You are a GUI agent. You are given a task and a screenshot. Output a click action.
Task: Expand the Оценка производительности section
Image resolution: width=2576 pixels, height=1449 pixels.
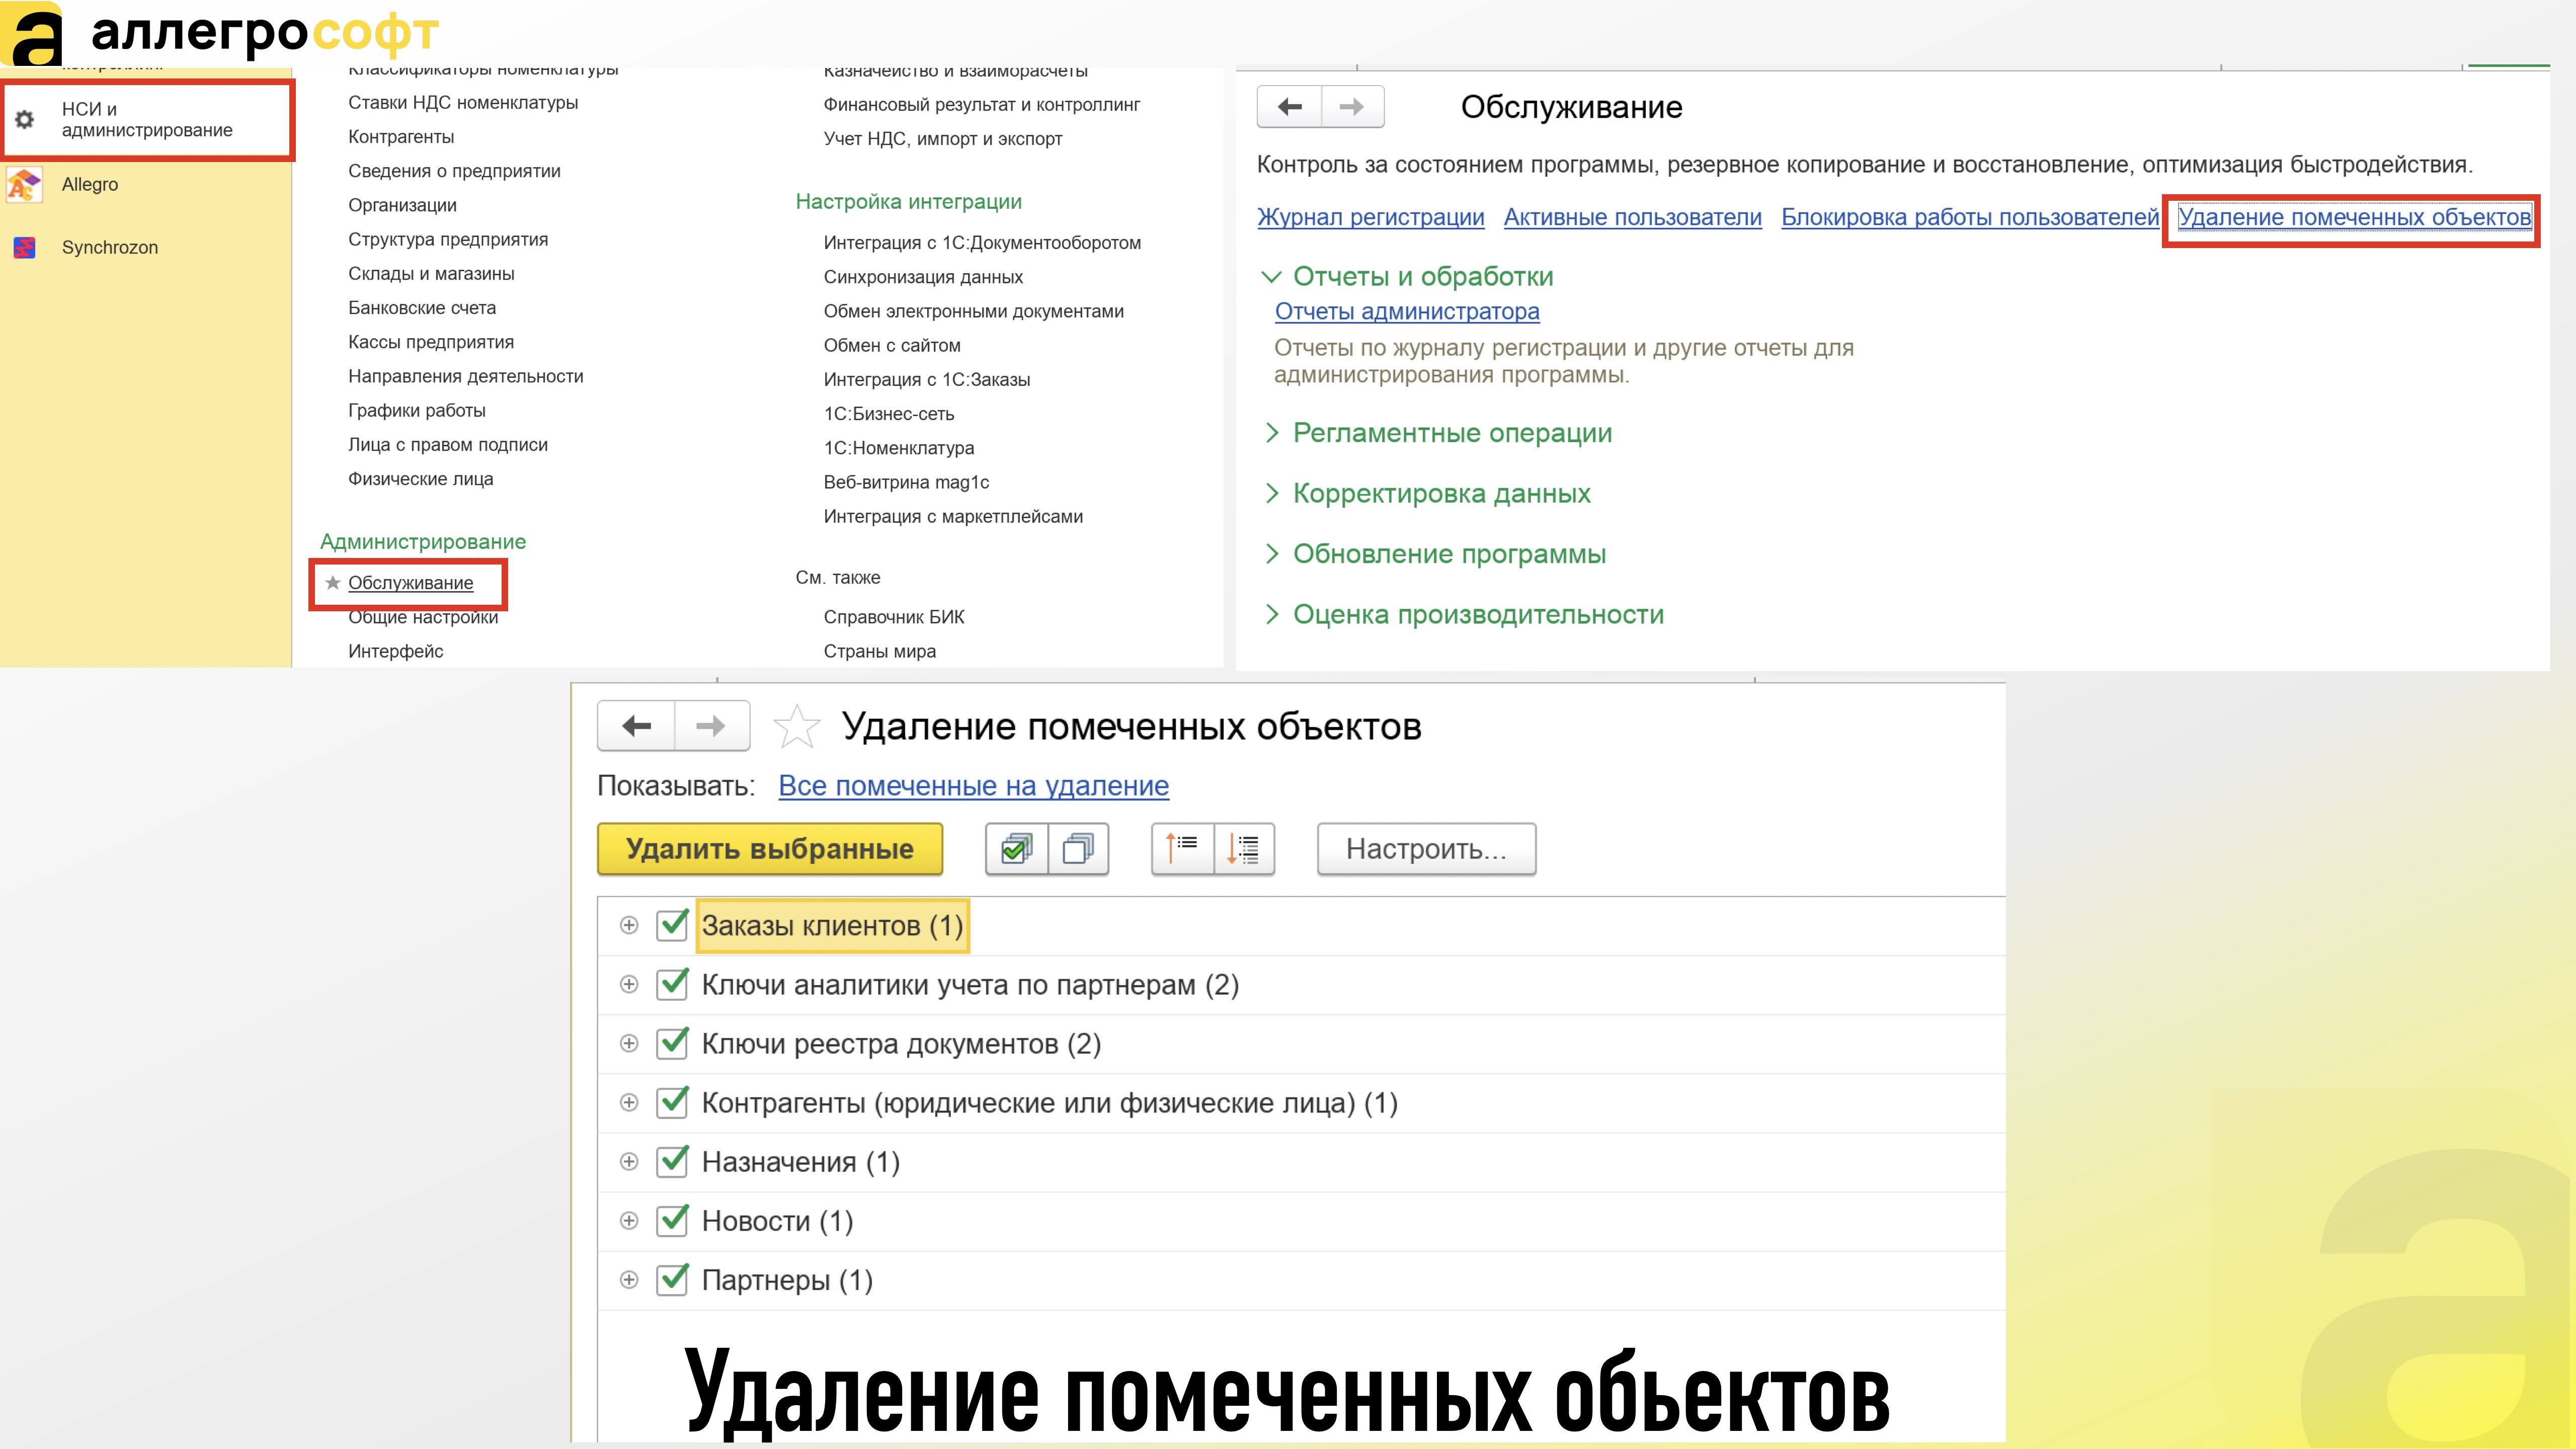tap(1271, 614)
